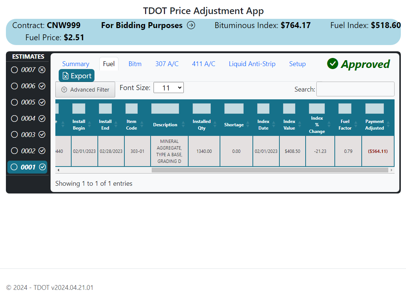Click the checkmark icon for estimate 0004
406x305 pixels.
(42, 119)
